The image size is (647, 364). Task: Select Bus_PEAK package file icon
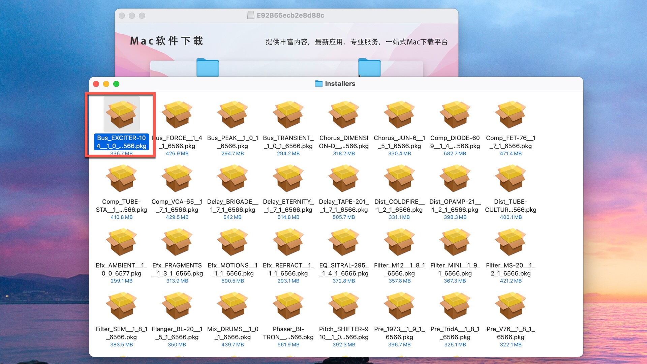point(233,115)
